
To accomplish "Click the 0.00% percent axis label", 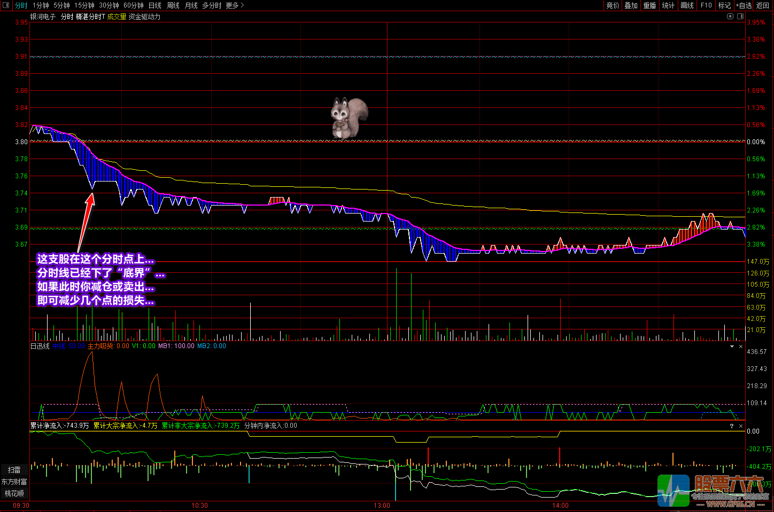I will point(756,142).
